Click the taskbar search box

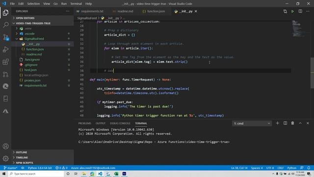[x=36, y=174]
